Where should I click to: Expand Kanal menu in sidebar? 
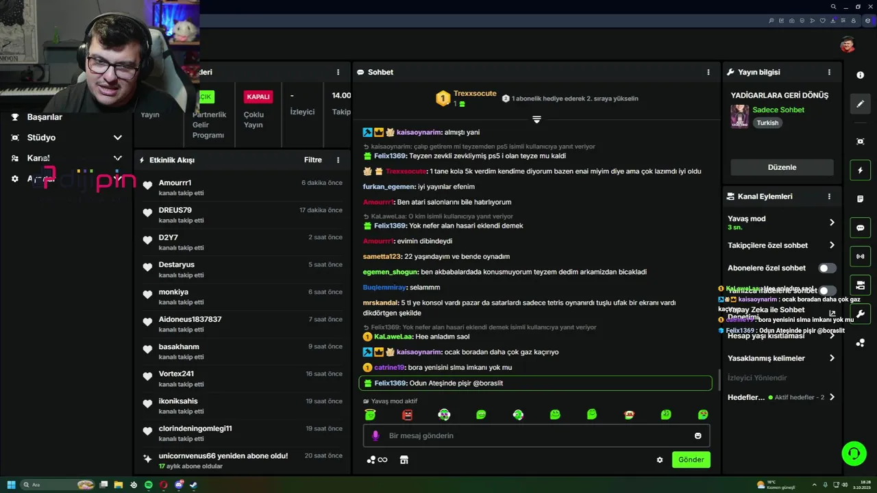117,158
